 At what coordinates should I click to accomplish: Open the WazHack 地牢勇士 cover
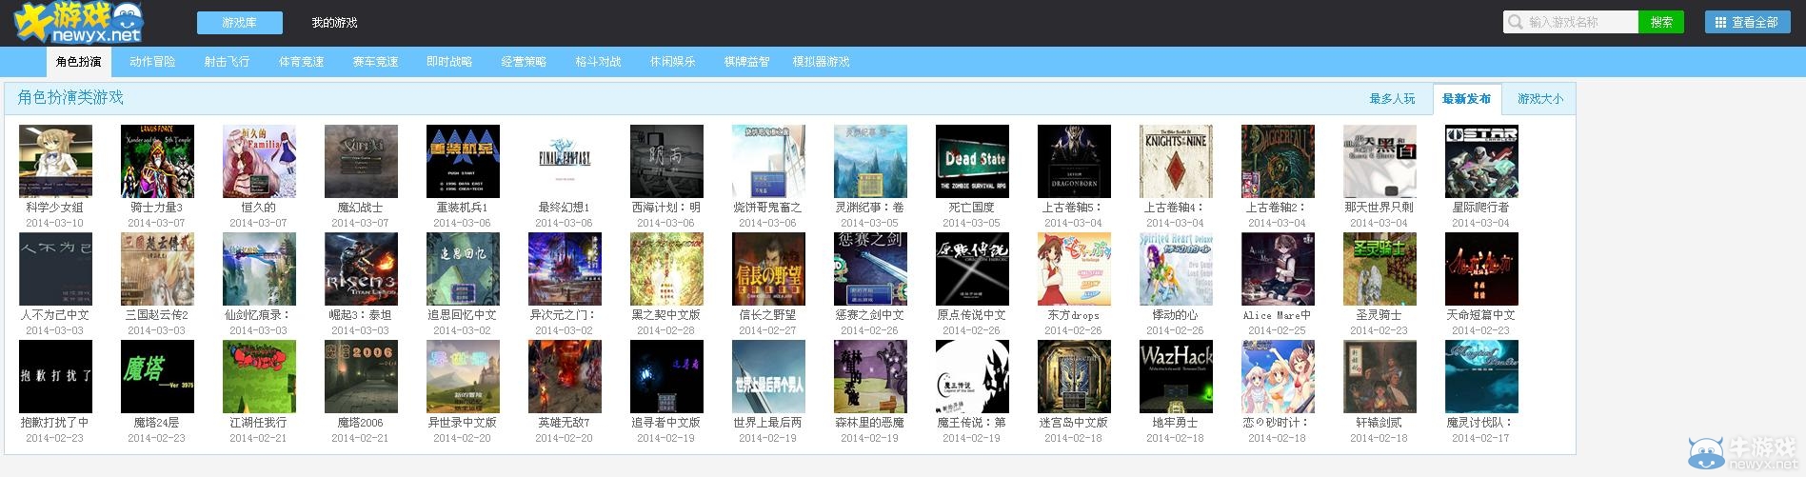coord(1176,376)
